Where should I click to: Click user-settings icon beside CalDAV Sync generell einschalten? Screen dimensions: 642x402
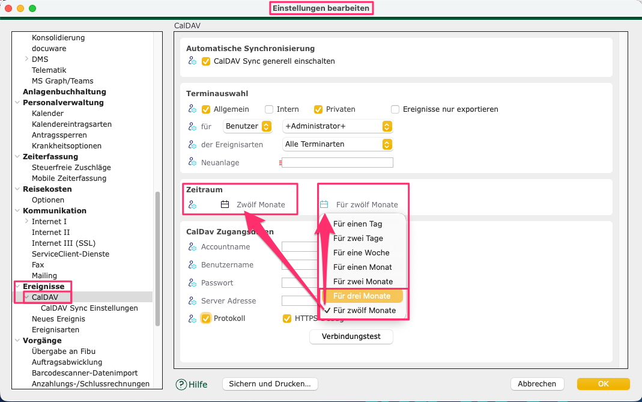tap(192, 61)
